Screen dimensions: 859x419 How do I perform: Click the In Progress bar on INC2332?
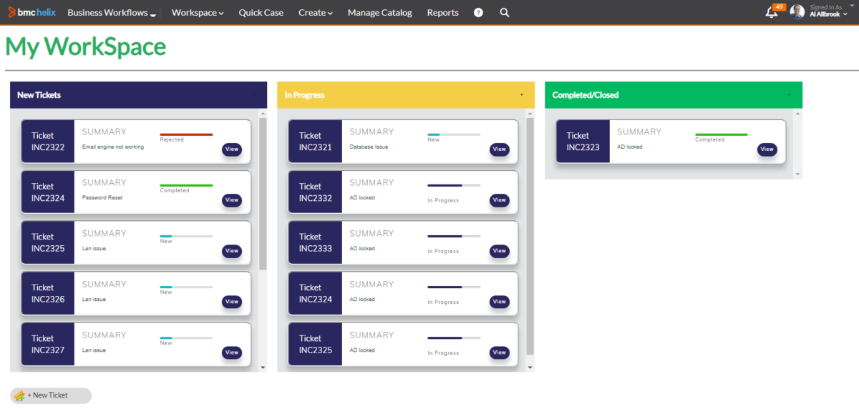pyautogui.click(x=454, y=185)
